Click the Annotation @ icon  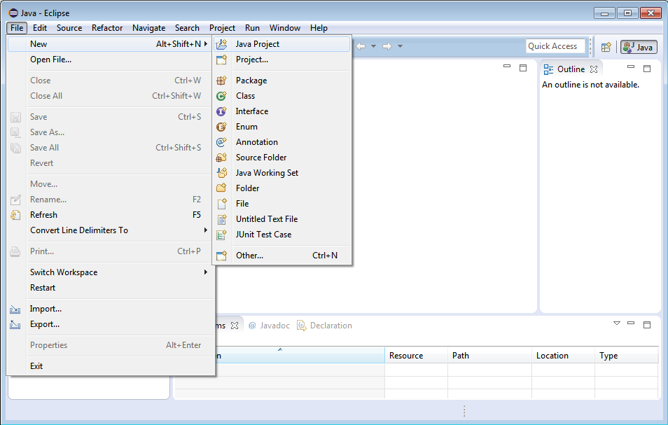click(221, 142)
